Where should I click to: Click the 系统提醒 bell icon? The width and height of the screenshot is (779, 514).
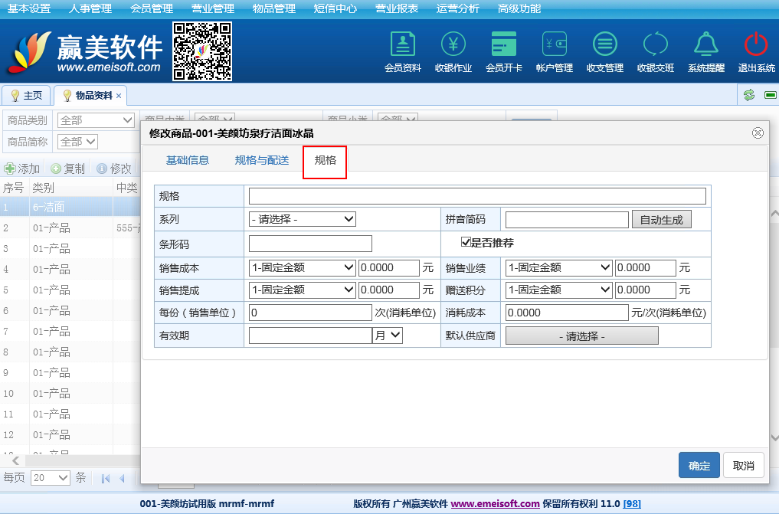pyautogui.click(x=705, y=46)
